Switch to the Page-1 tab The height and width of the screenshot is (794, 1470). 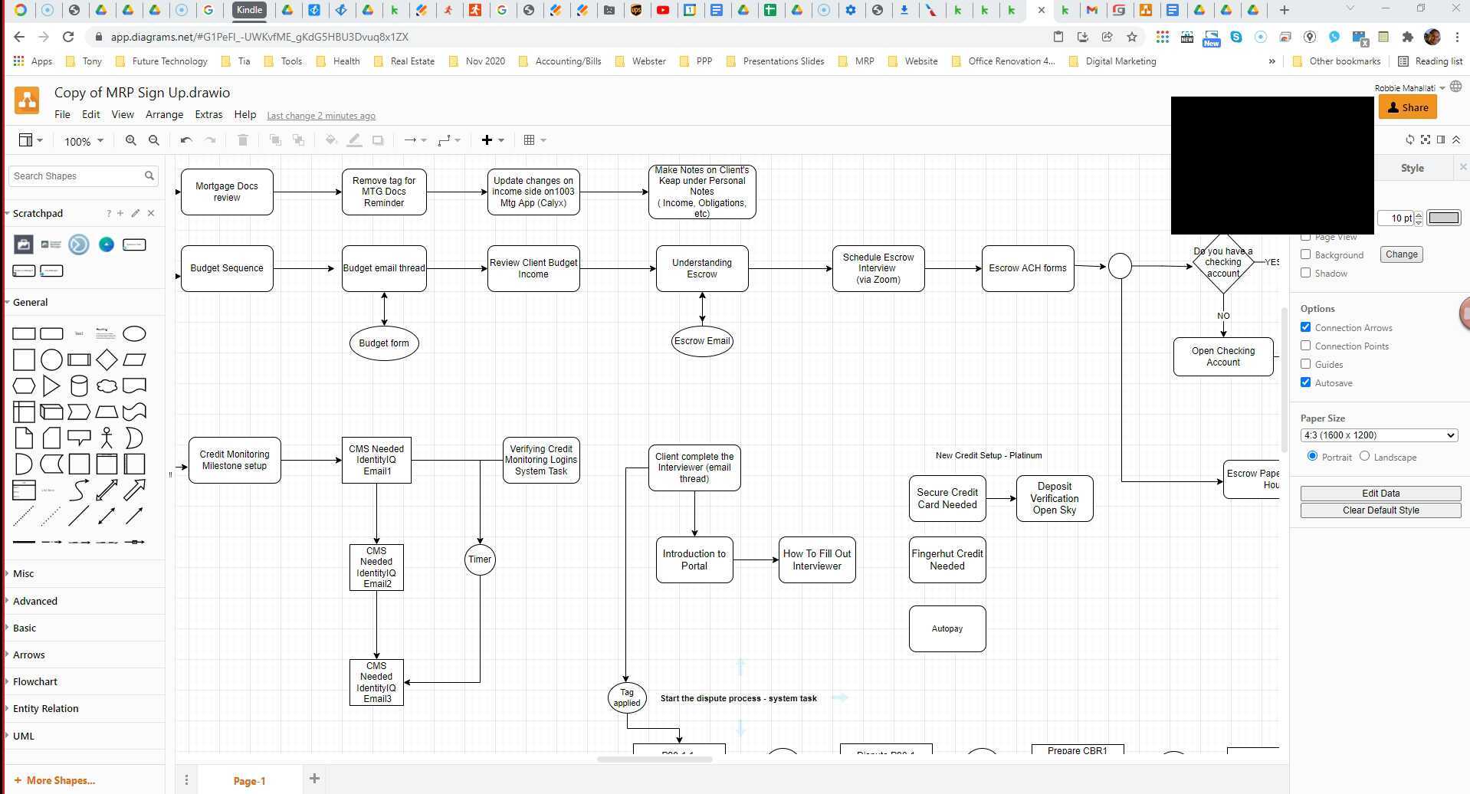tap(250, 780)
